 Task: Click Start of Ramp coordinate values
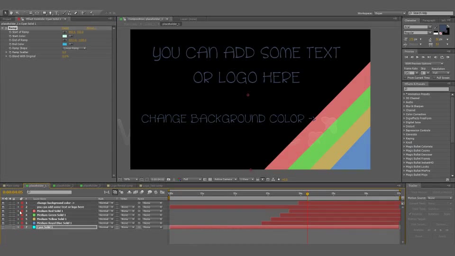pos(76,32)
